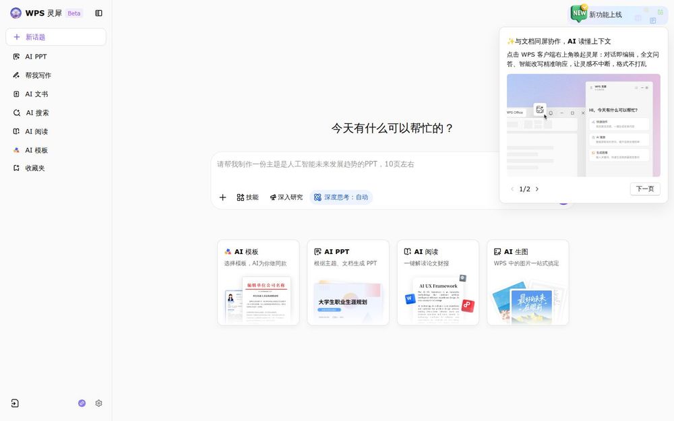
Task: Click the plus icon to add attachments
Action: (222, 197)
